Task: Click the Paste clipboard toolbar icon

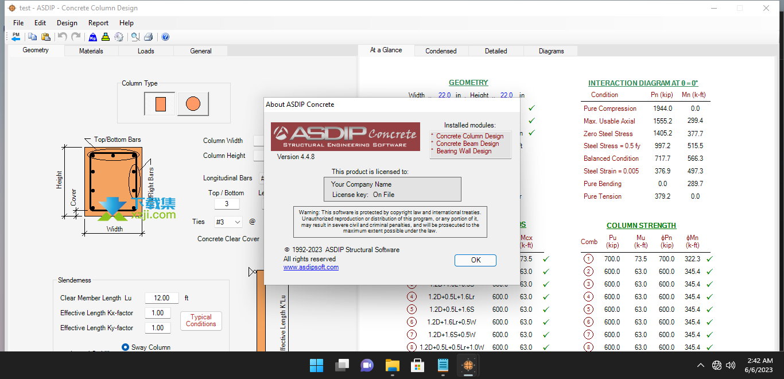Action: coord(46,37)
